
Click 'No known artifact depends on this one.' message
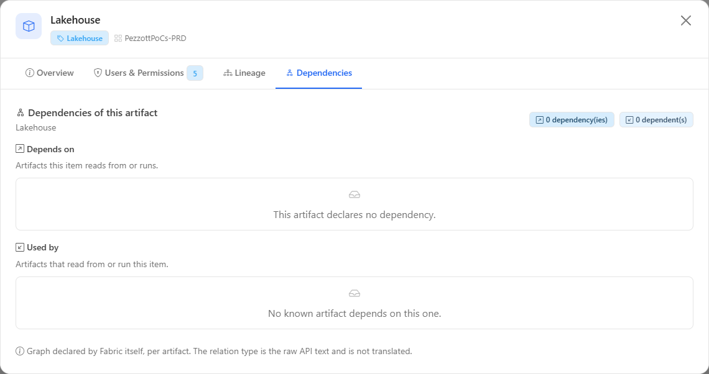pos(354,314)
